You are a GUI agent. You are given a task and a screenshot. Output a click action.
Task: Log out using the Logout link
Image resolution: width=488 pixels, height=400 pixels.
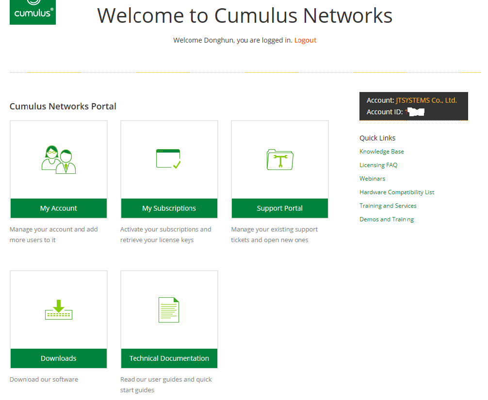(305, 40)
